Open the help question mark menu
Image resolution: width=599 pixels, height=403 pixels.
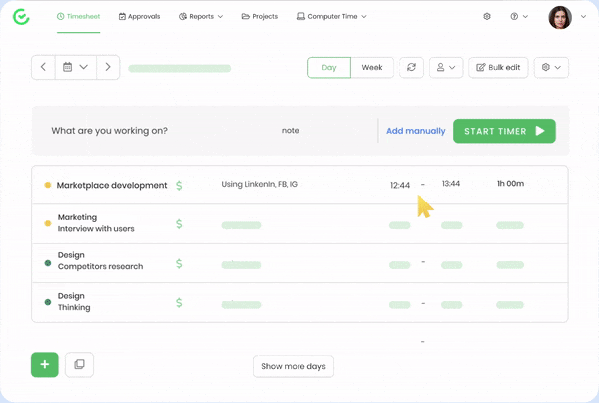point(519,16)
